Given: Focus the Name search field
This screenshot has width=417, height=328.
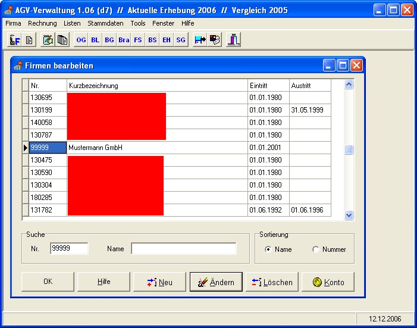Looking at the screenshot, I should [x=183, y=248].
